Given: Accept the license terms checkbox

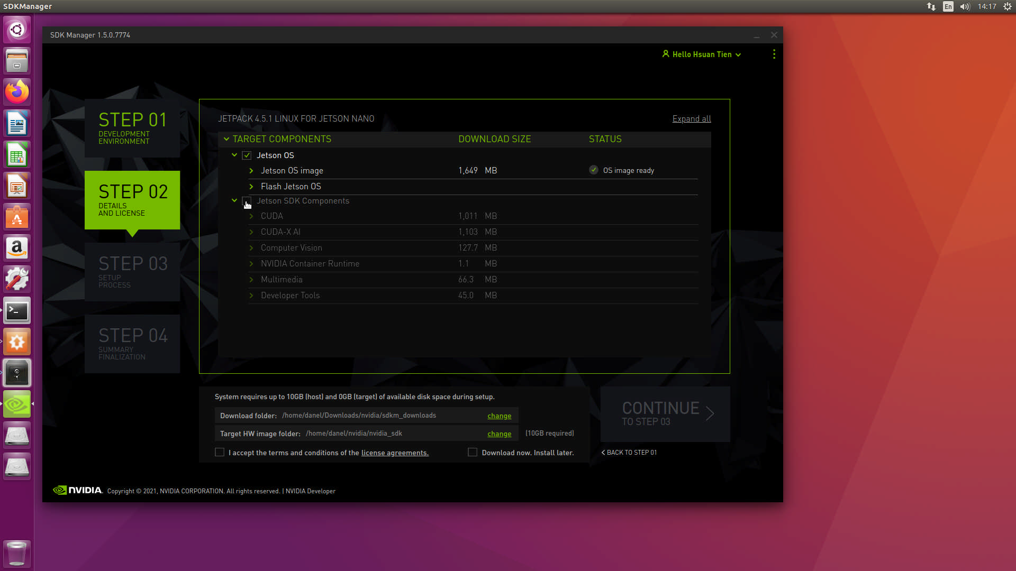Looking at the screenshot, I should (x=220, y=453).
